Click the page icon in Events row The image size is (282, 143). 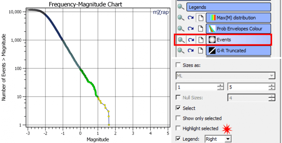tap(201, 40)
